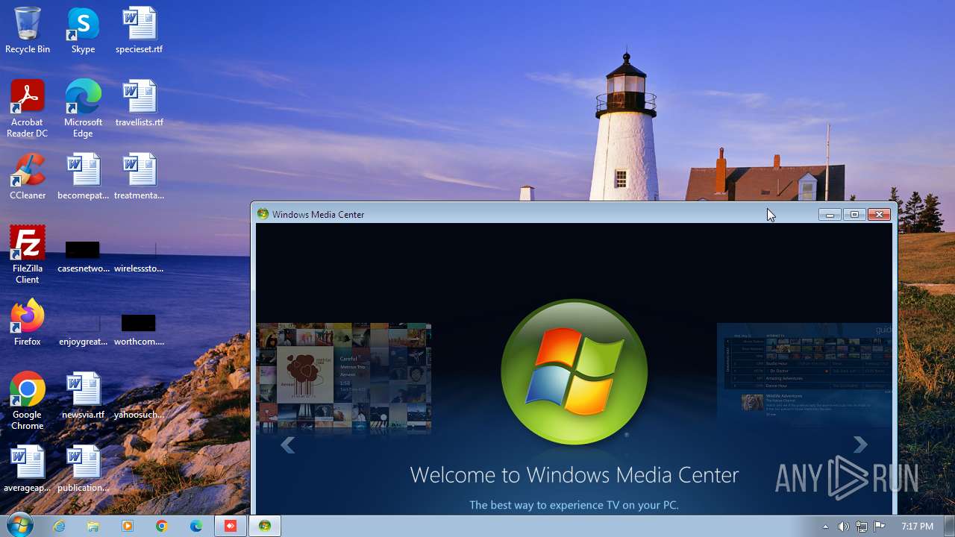Minimize the Windows Media Center window
Image resolution: width=955 pixels, height=537 pixels.
(830, 215)
